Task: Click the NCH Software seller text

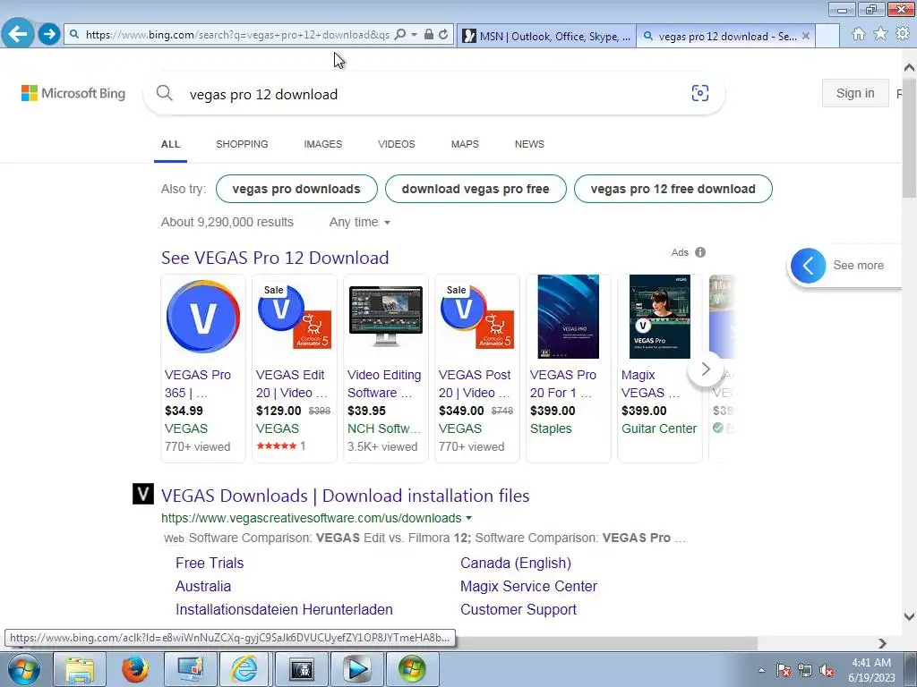Action: click(x=384, y=428)
